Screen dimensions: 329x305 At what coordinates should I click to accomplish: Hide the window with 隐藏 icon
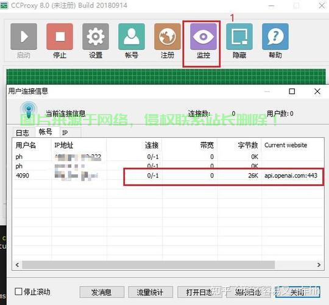(x=239, y=37)
